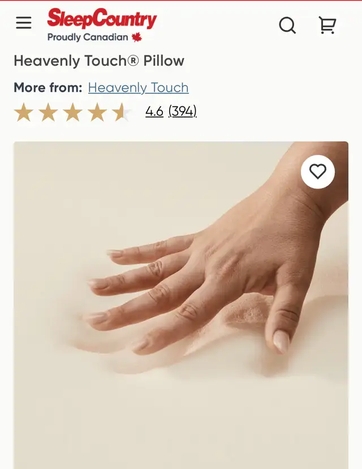Screen dimensions: 362x469
Task: Click the 'More from:' label
Action: point(48,88)
